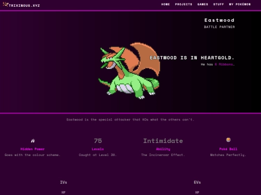The width and height of the screenshot is (261, 195).
Task: Select the Eastwood name heading
Action: (x=219, y=20)
